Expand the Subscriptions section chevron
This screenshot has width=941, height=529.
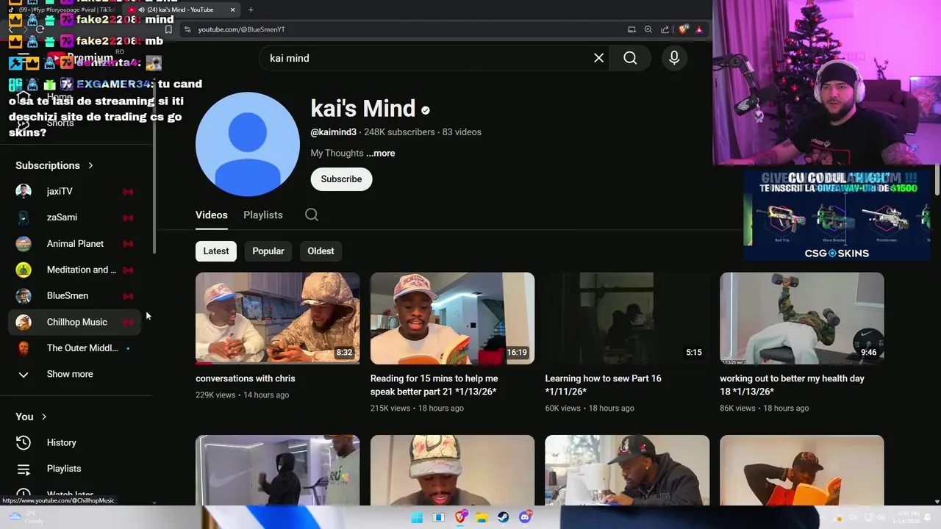click(90, 165)
